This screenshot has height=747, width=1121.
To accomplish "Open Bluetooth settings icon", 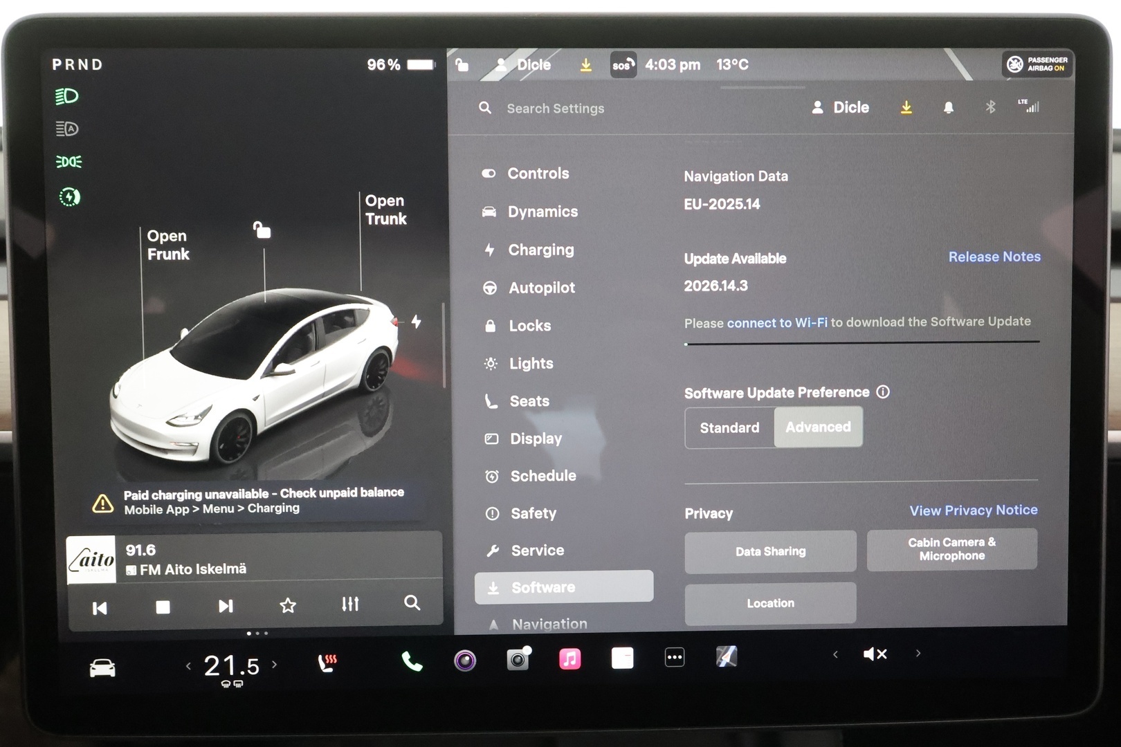I will [x=990, y=107].
